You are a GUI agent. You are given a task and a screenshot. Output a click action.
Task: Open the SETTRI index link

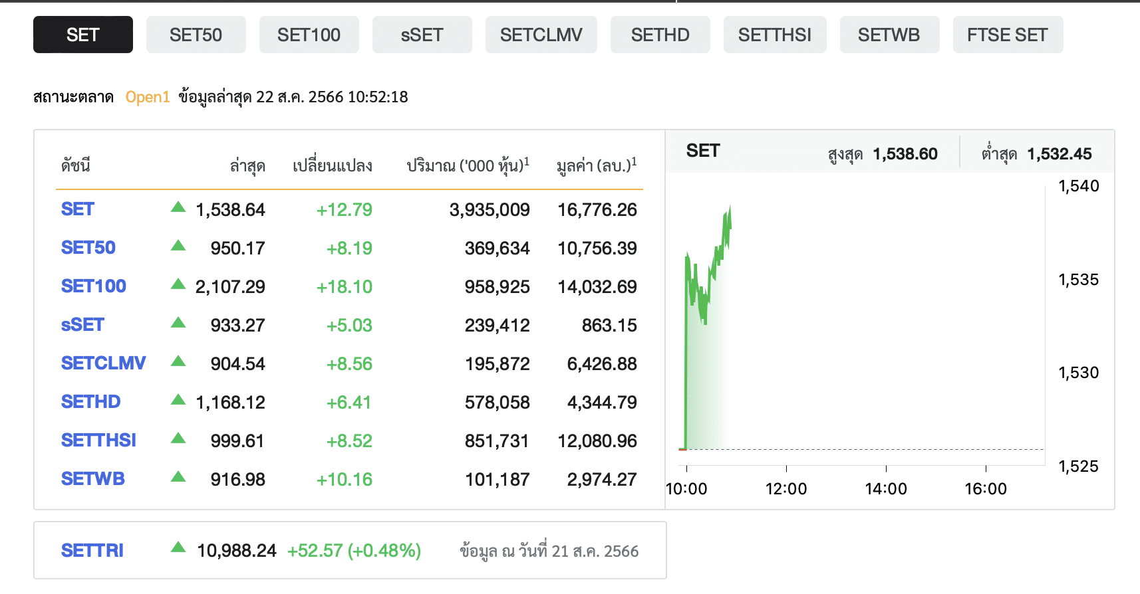click(x=92, y=551)
